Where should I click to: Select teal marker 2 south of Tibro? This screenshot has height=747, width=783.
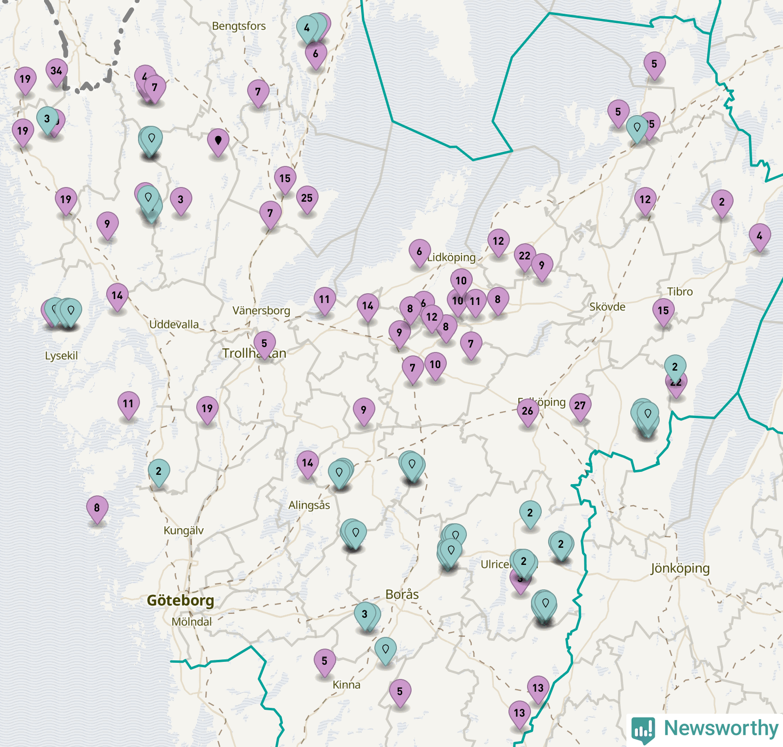pos(675,369)
